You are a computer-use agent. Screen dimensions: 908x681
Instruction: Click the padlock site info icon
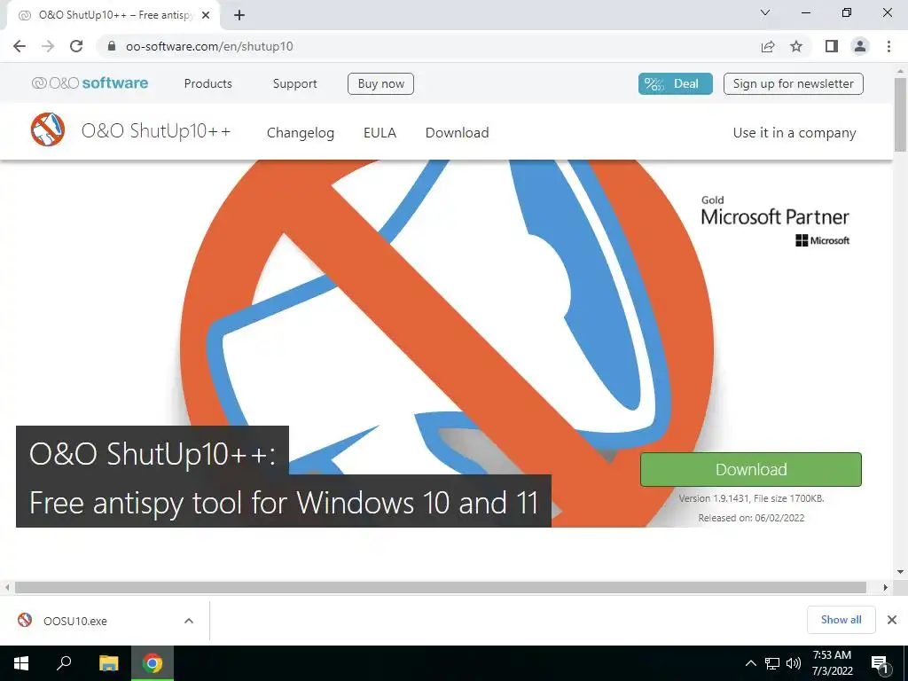click(112, 46)
